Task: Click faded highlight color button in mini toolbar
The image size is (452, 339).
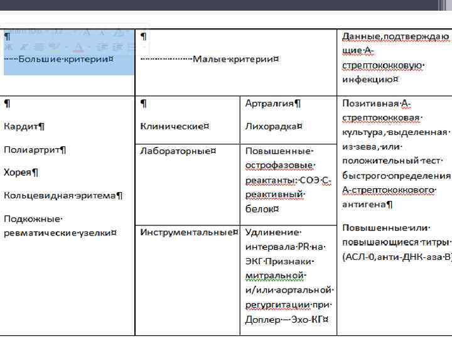Action: pos(54,47)
